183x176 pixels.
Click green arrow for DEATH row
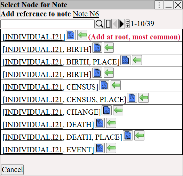pos(111,123)
